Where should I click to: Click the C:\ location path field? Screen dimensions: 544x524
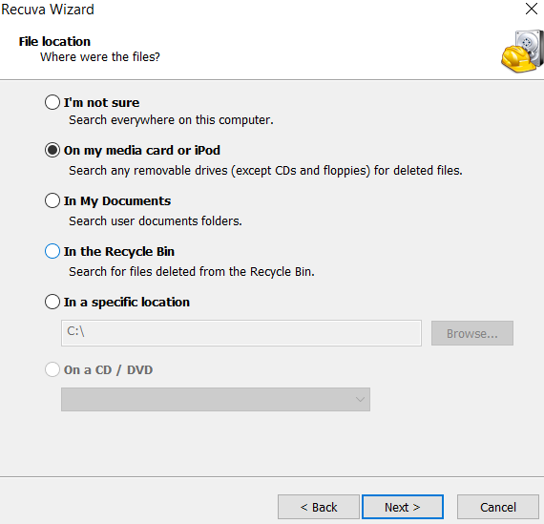[x=241, y=333]
